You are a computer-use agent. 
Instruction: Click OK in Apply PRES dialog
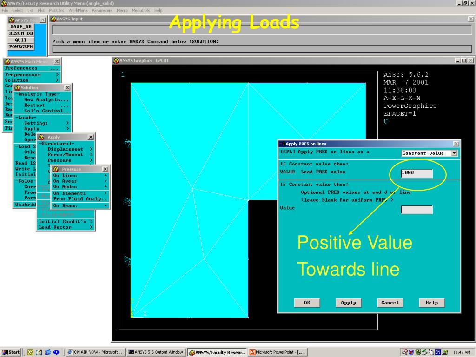coord(307,302)
